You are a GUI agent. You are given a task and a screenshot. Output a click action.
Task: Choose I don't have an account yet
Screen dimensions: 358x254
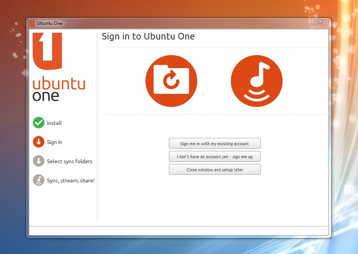click(215, 156)
